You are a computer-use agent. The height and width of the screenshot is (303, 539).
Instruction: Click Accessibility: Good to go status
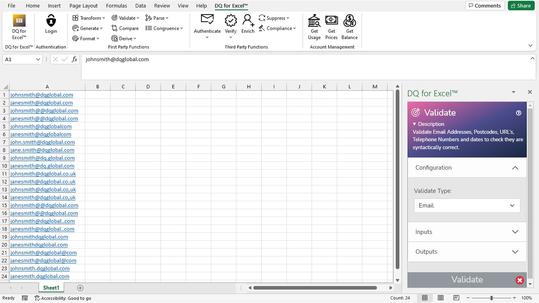point(63,298)
